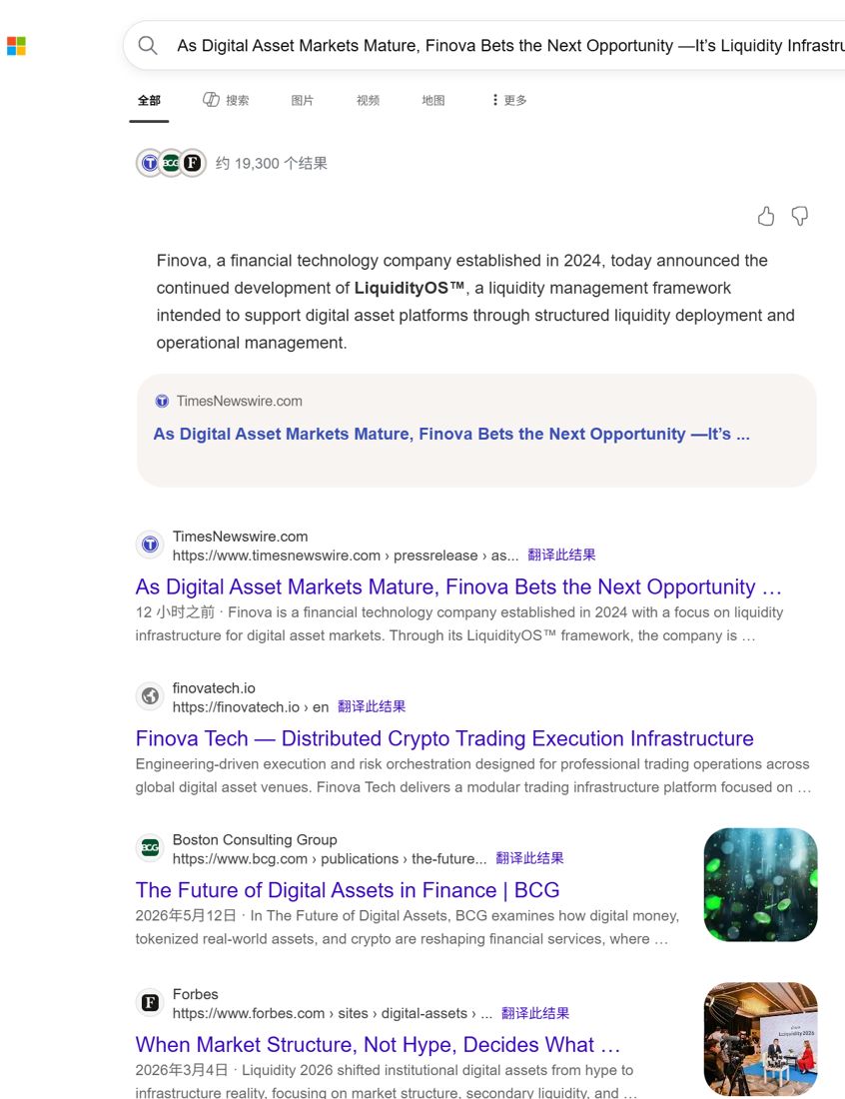Click the https://finovatech.io › en URL
The width and height of the screenshot is (845, 1099).
click(x=250, y=706)
